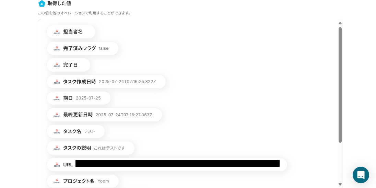Click the Asana icon beside 期日
Viewport: 376px width, 188px height.
click(57, 98)
